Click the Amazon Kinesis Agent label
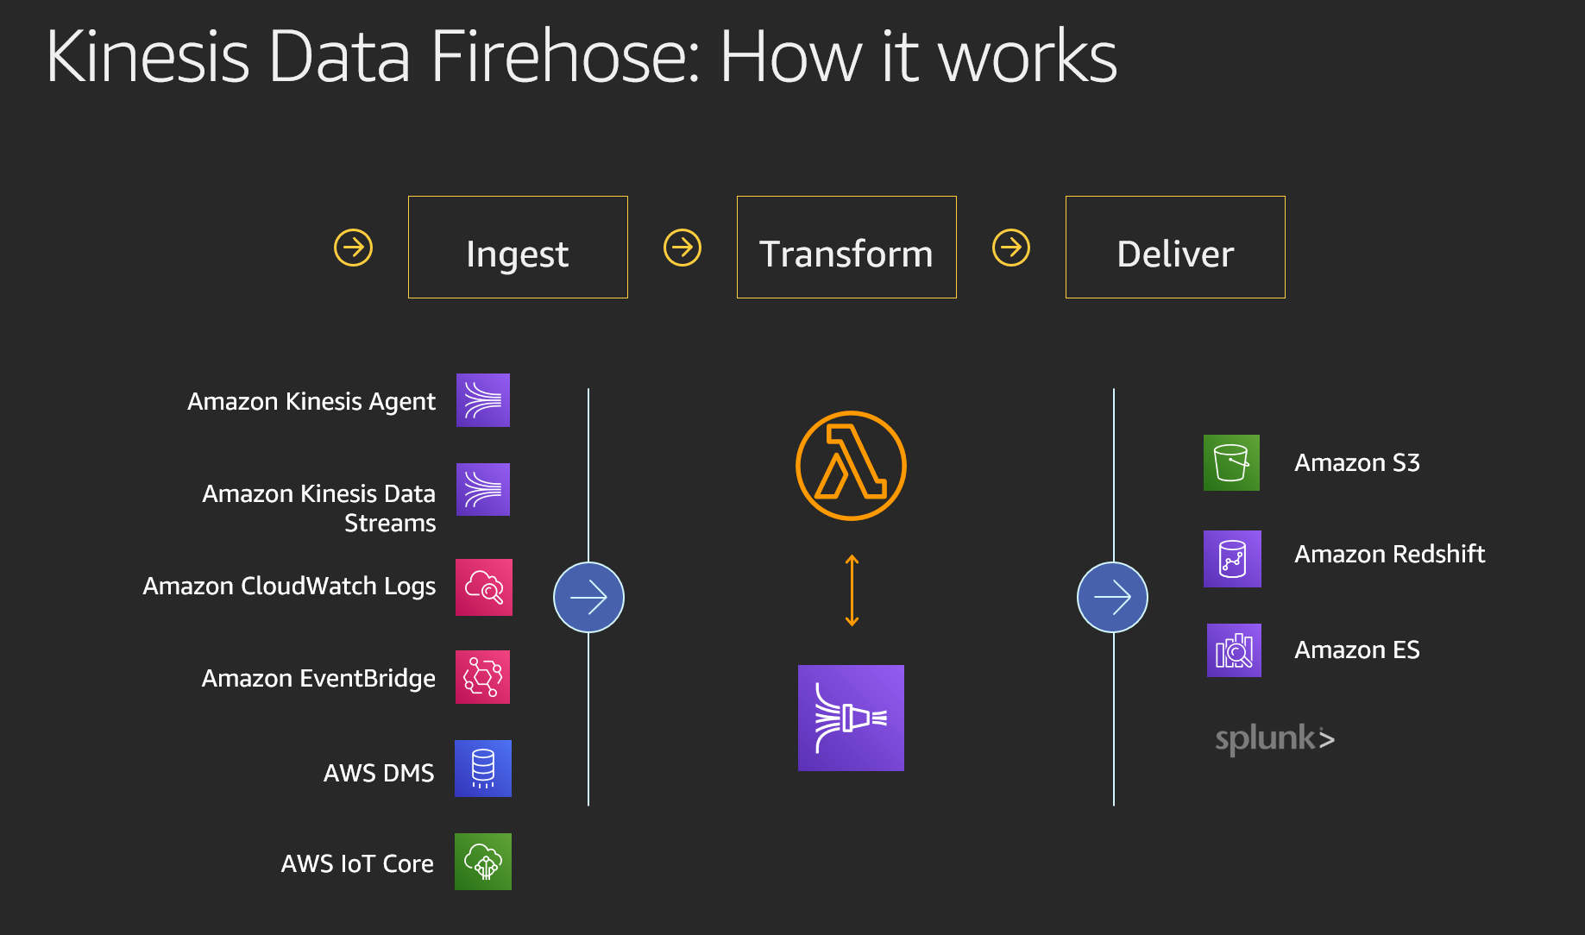1585x935 pixels. pyautogui.click(x=311, y=402)
